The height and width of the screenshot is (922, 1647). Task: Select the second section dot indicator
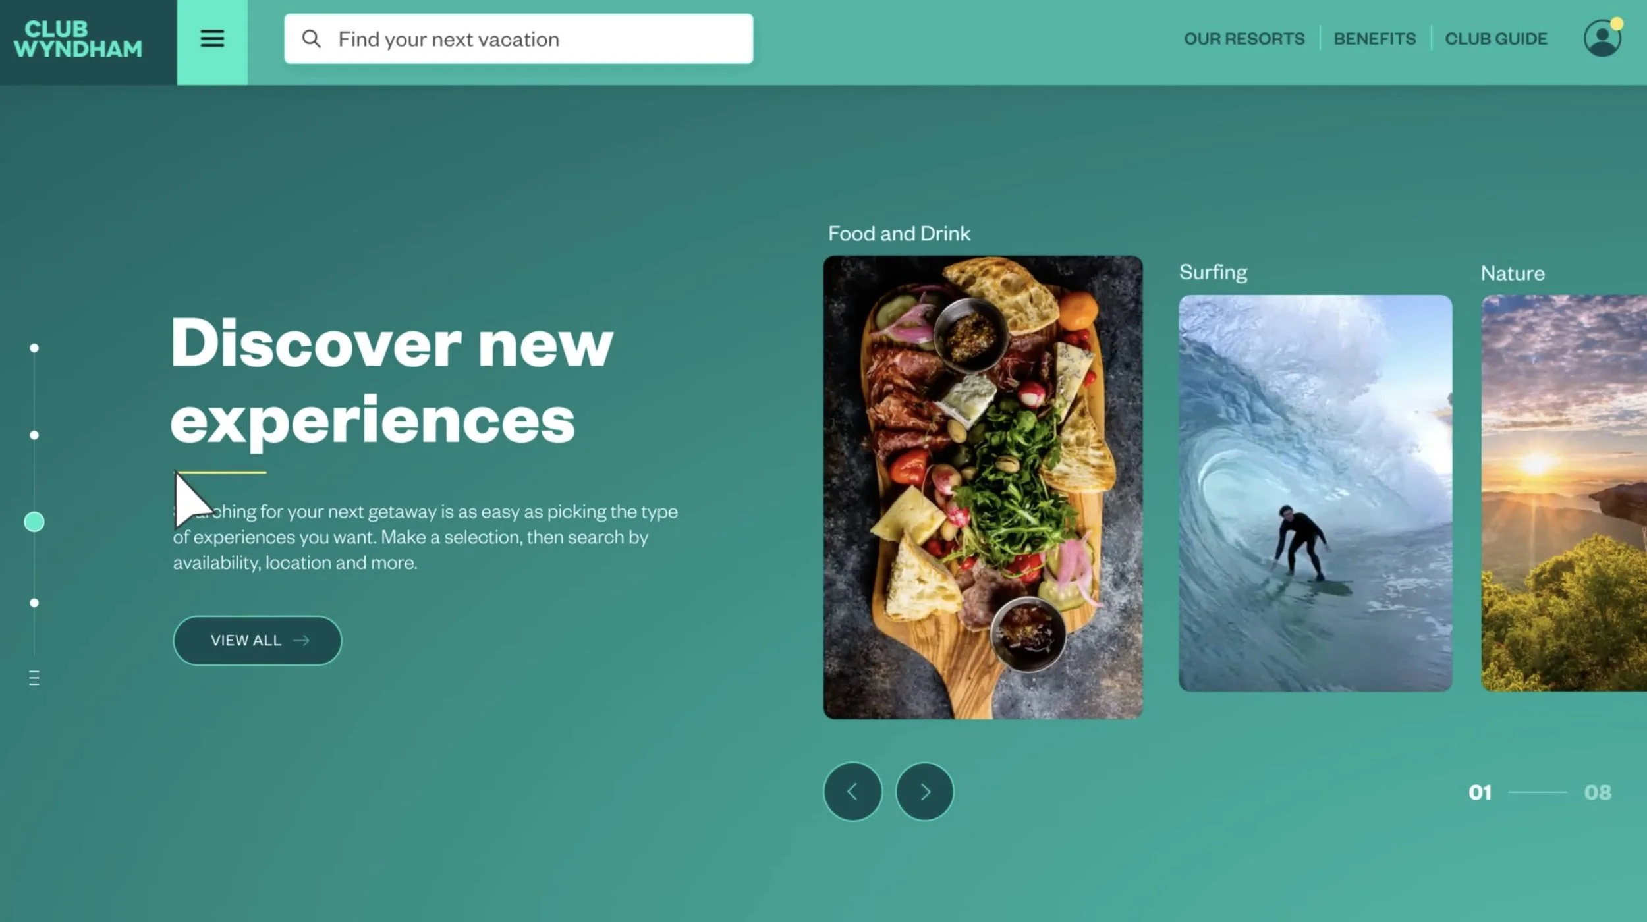click(x=34, y=435)
